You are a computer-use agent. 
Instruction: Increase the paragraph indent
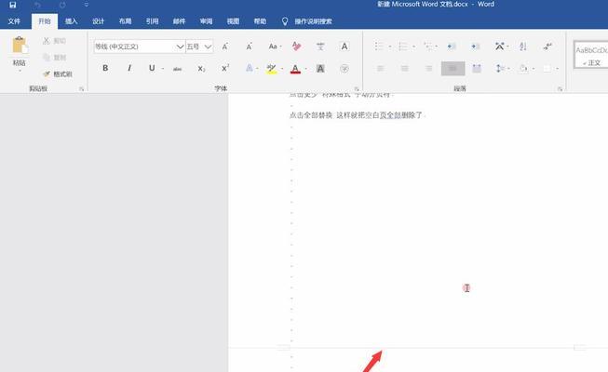(476, 46)
